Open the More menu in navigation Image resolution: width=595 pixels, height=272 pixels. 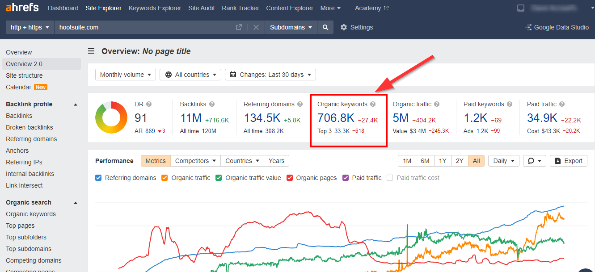click(x=330, y=8)
